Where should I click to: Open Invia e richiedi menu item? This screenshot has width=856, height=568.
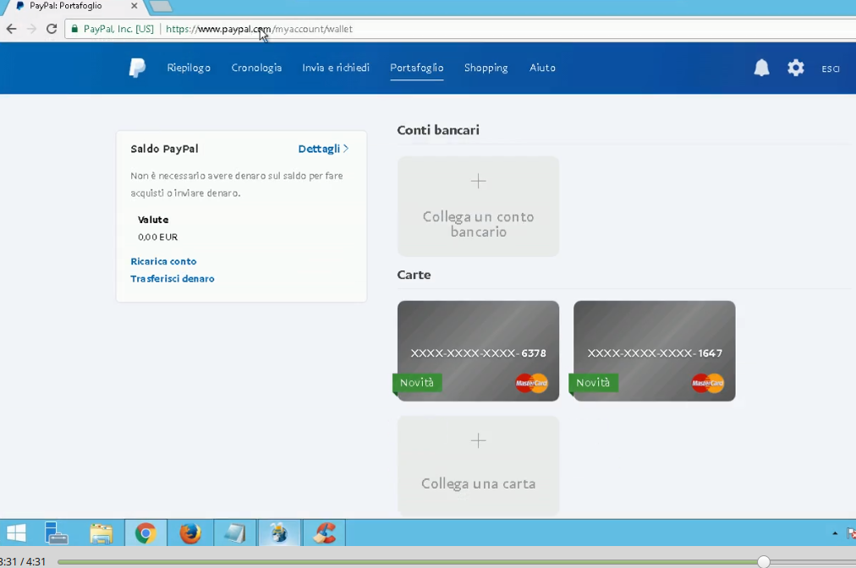click(x=336, y=68)
